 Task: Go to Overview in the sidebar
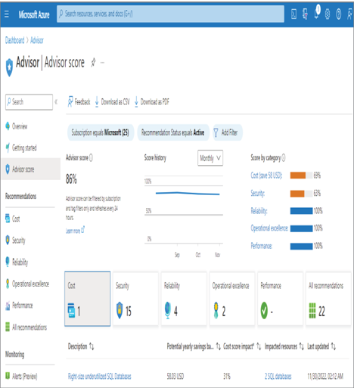tap(17, 126)
